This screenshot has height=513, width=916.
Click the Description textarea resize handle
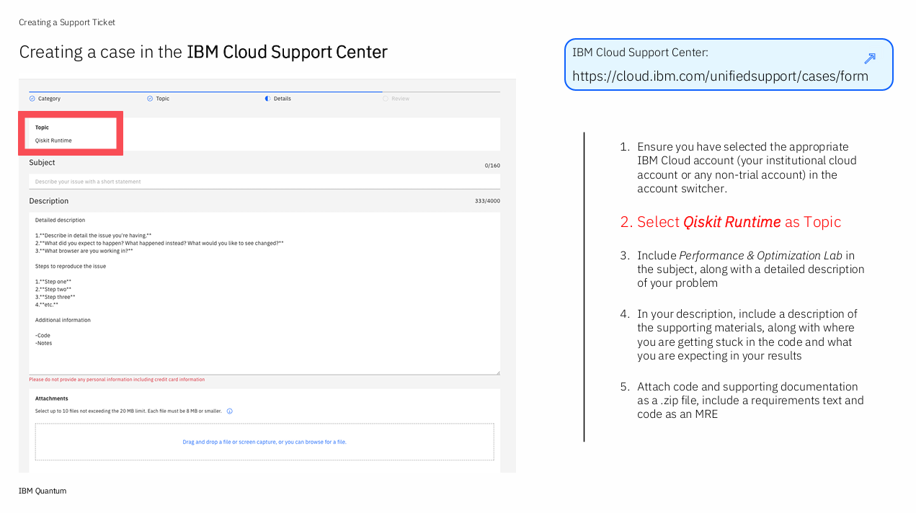click(x=497, y=372)
